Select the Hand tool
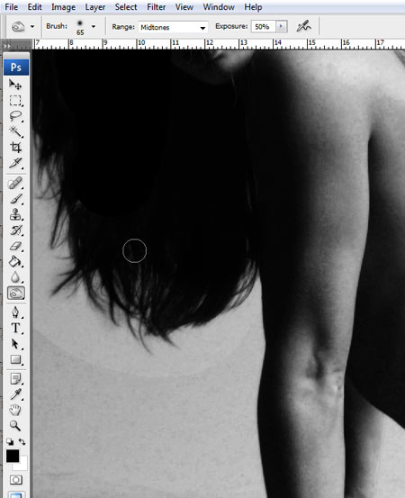Screen dimensions: 405x498 pyautogui.click(x=15, y=410)
